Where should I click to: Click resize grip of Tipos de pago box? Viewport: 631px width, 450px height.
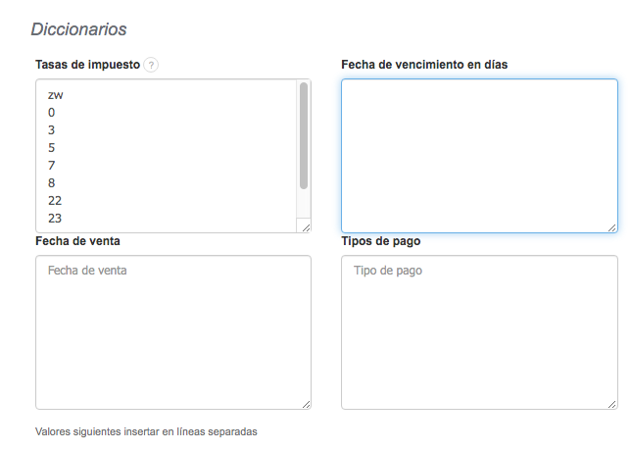click(x=612, y=404)
